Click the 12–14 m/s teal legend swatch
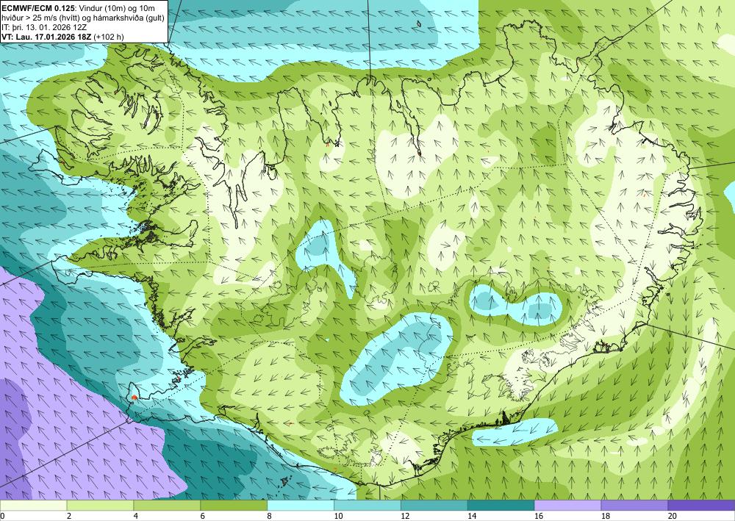Image resolution: width=735 pixels, height=521 pixels. pyautogui.click(x=434, y=506)
